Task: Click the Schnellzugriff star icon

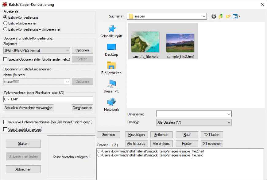Action: coord(111,29)
